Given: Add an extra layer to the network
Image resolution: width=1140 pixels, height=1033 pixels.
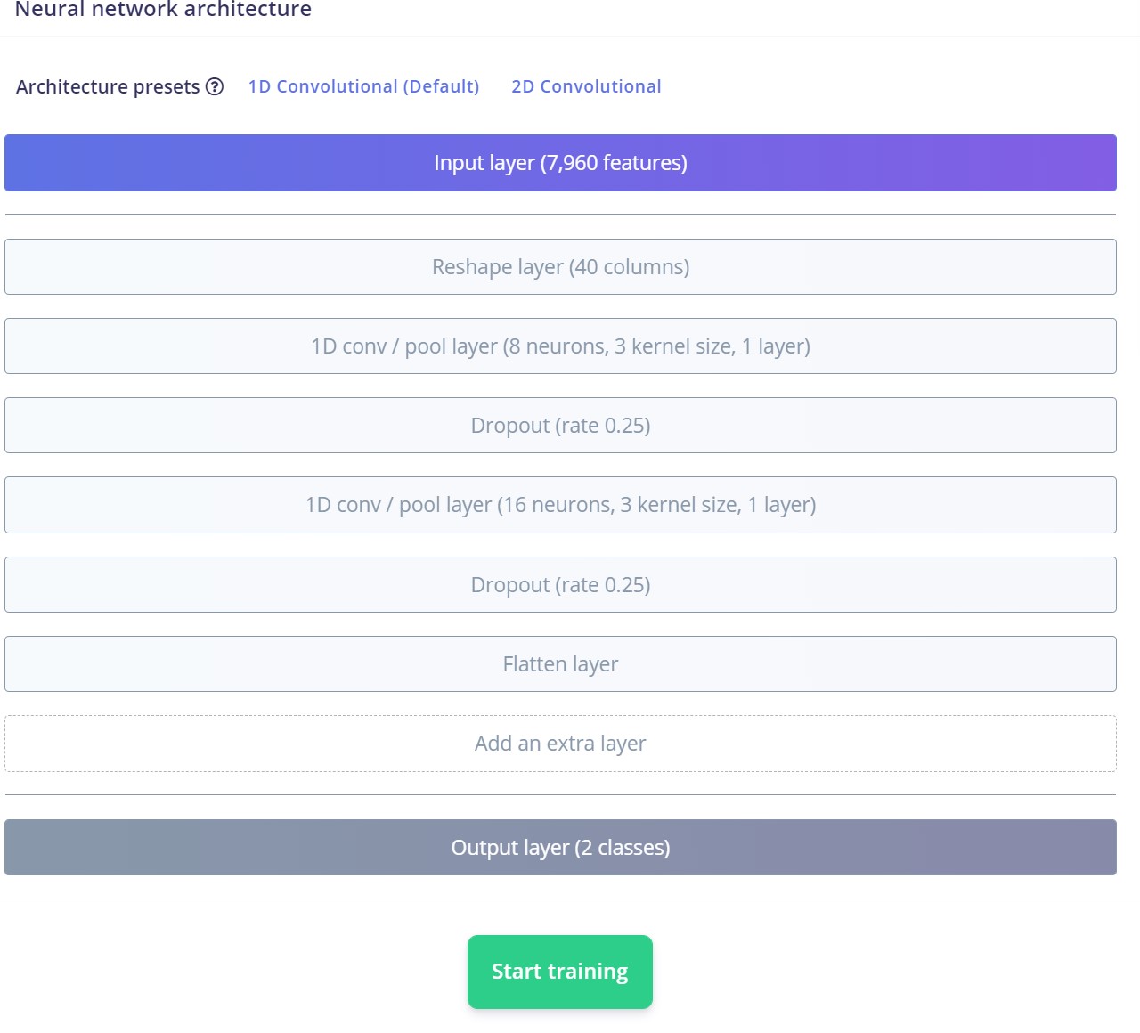Looking at the screenshot, I should pos(560,744).
